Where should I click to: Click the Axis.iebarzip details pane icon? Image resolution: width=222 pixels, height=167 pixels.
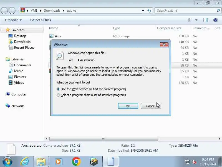click(11, 149)
